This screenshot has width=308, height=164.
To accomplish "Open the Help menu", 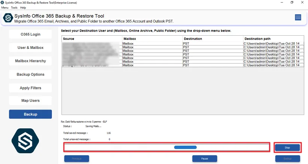I will click(x=23, y=8).
